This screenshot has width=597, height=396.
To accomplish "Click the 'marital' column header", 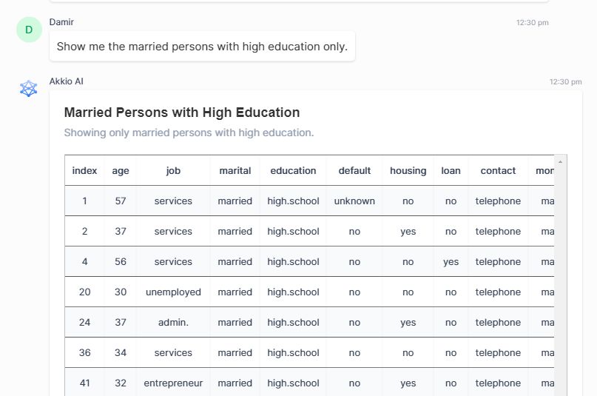I will point(235,170).
